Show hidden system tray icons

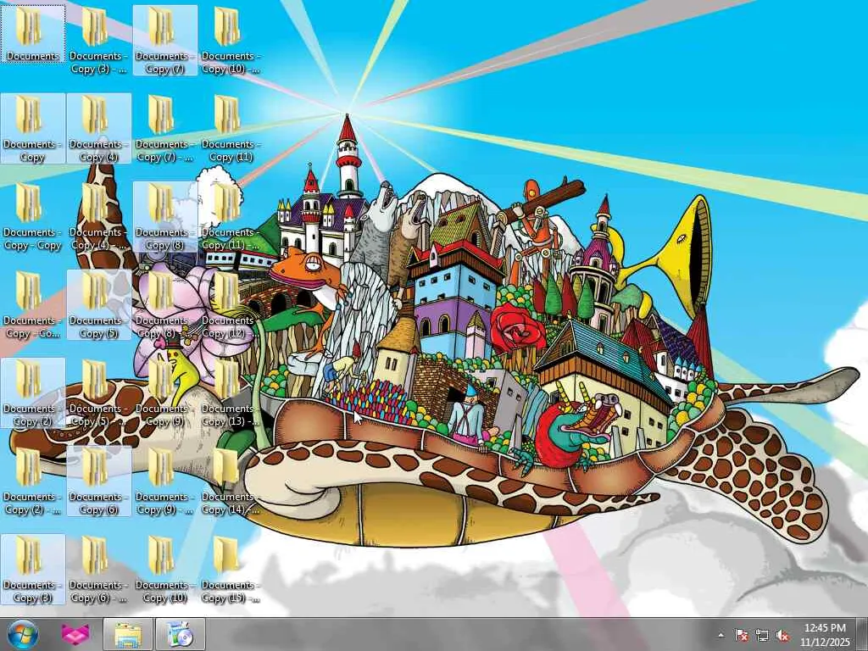(x=721, y=635)
